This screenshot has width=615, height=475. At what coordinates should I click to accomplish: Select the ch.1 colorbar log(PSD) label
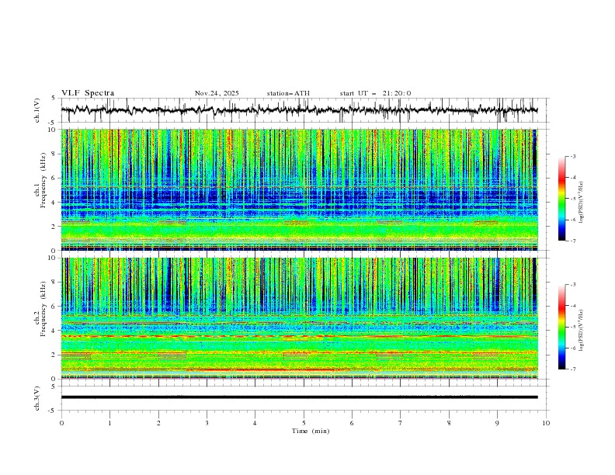point(582,203)
